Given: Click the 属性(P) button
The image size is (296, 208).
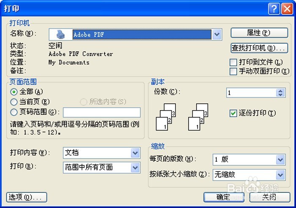Looking at the screenshot, I should (x=259, y=33).
